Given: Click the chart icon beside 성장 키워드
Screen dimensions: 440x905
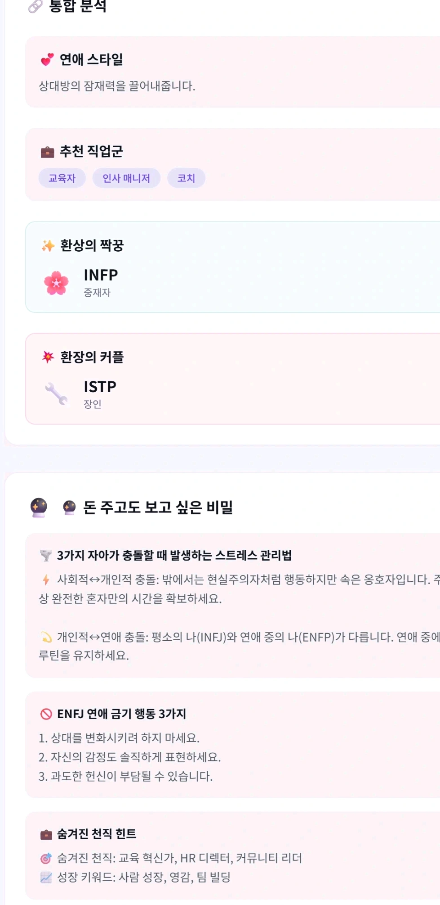Looking at the screenshot, I should point(46,878).
